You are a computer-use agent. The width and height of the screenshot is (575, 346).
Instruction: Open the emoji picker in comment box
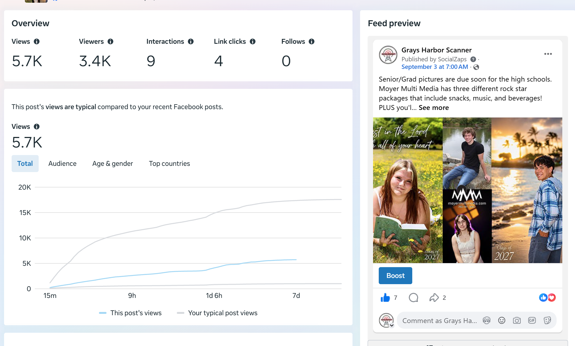click(502, 321)
